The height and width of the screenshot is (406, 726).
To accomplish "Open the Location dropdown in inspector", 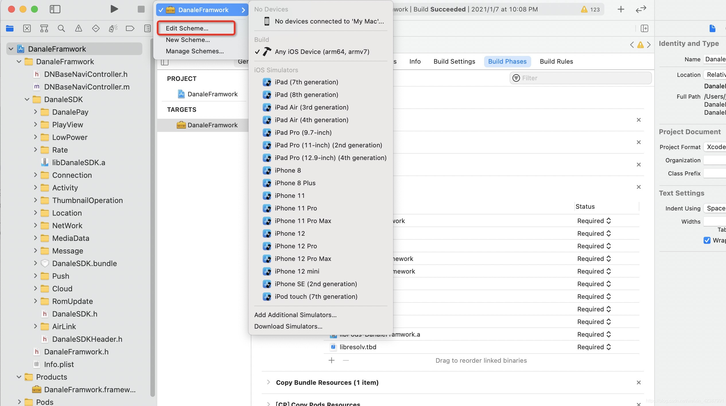I will click(715, 75).
